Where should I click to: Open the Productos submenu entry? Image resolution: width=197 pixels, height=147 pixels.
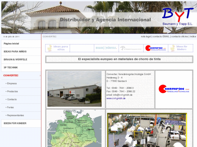[12, 91]
